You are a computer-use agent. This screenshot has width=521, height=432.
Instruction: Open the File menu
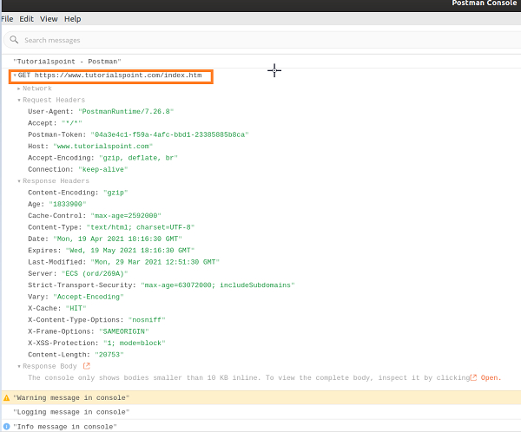pos(7,19)
